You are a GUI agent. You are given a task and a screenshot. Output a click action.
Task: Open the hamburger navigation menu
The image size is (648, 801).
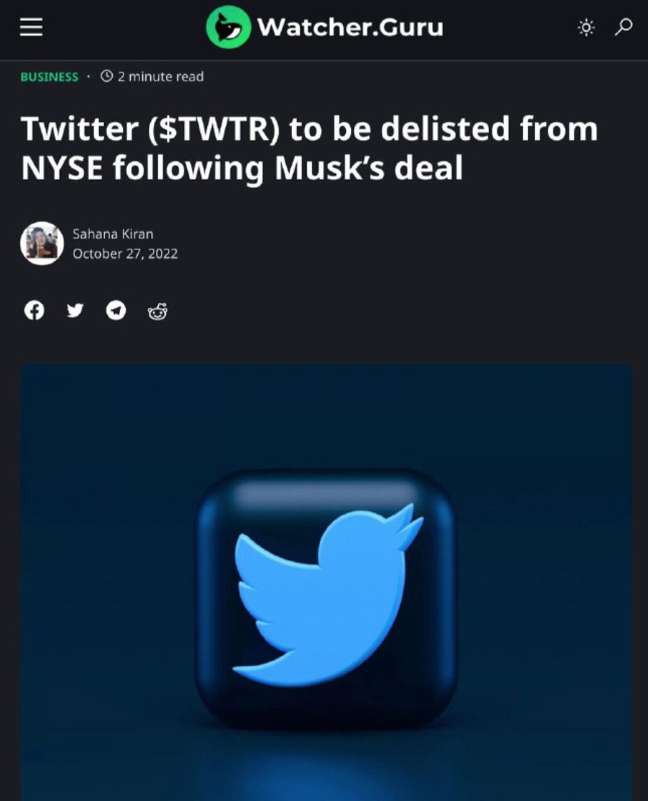coord(31,27)
